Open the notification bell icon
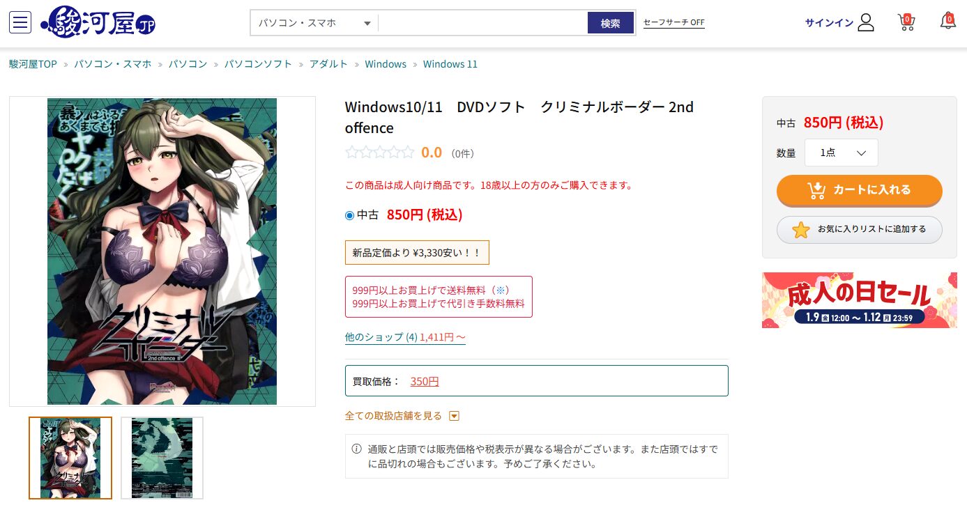The width and height of the screenshot is (967, 512). click(947, 21)
